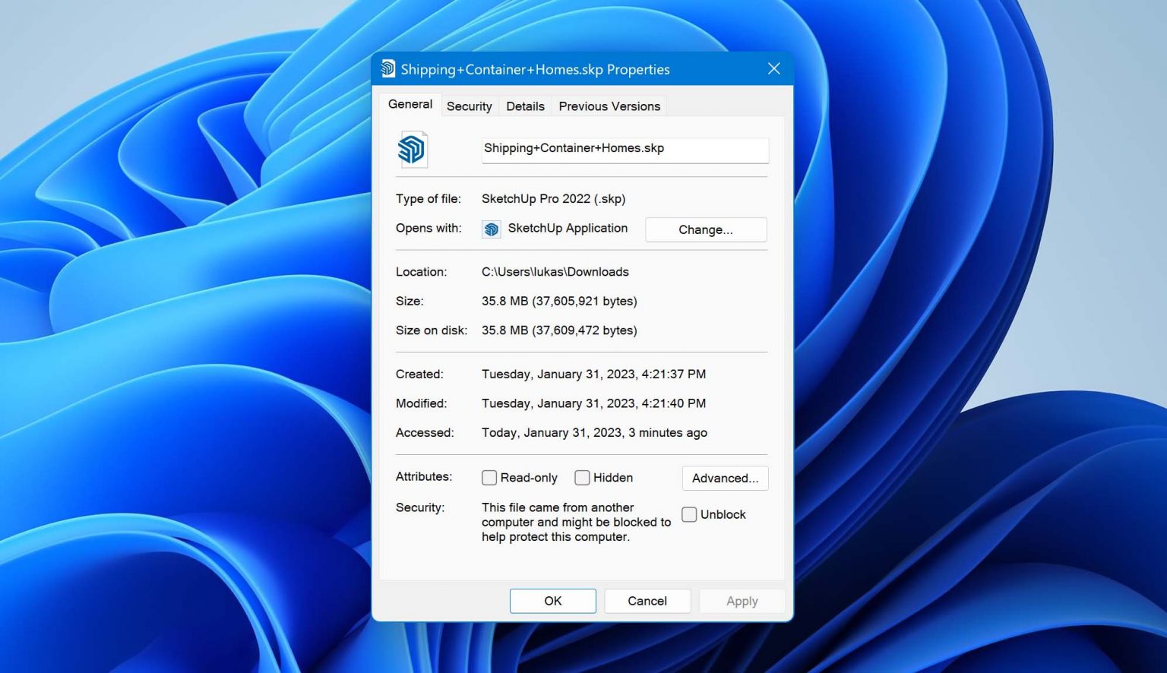Open the Details tab

pos(525,106)
